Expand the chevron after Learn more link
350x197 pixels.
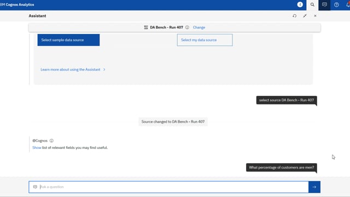click(104, 69)
